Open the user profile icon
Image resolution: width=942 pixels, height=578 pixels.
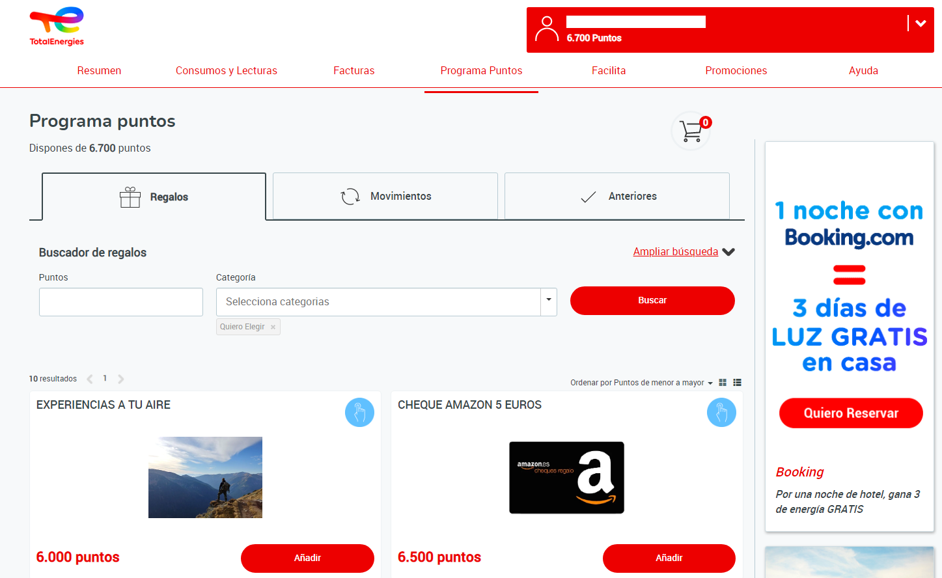pyautogui.click(x=547, y=29)
